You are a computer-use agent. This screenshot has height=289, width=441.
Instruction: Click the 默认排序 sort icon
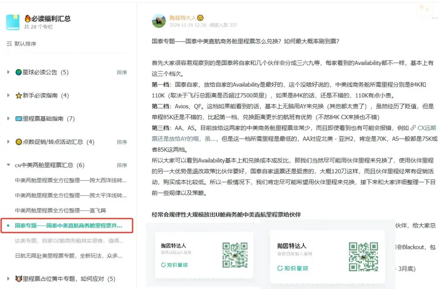point(9,44)
